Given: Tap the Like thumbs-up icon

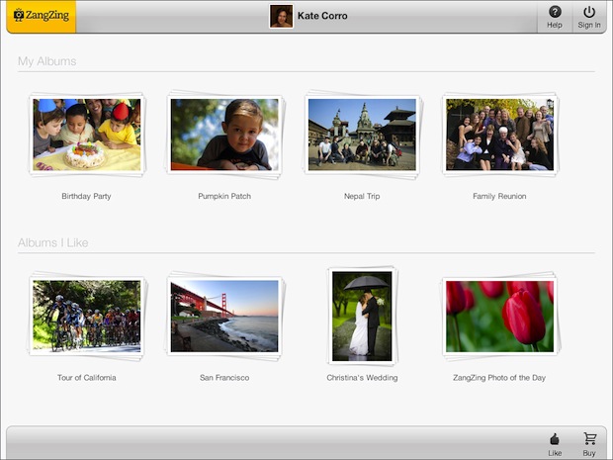Looking at the screenshot, I should pyautogui.click(x=555, y=442).
